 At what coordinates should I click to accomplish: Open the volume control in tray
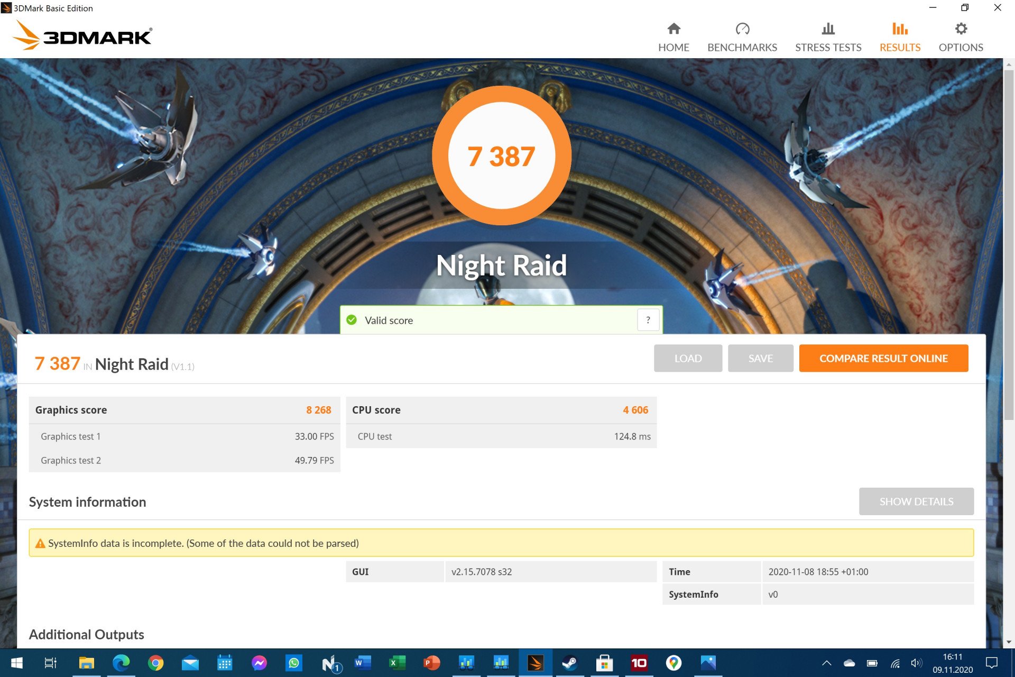(x=916, y=663)
